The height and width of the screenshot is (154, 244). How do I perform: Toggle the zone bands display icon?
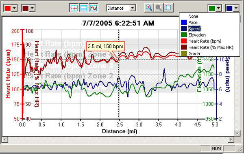tap(84, 8)
